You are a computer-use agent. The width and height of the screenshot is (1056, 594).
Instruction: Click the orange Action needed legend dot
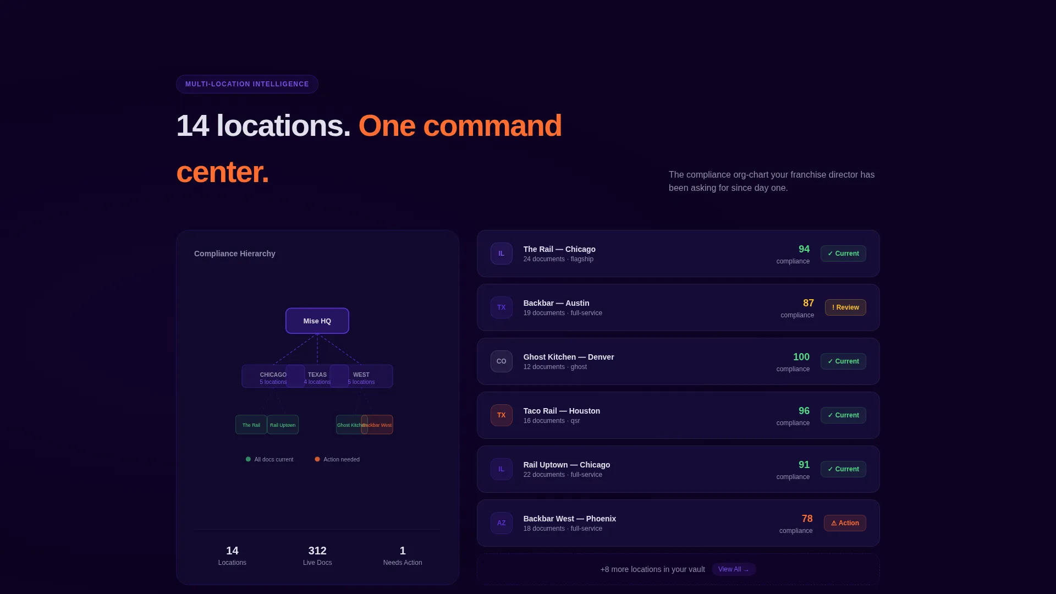click(317, 459)
